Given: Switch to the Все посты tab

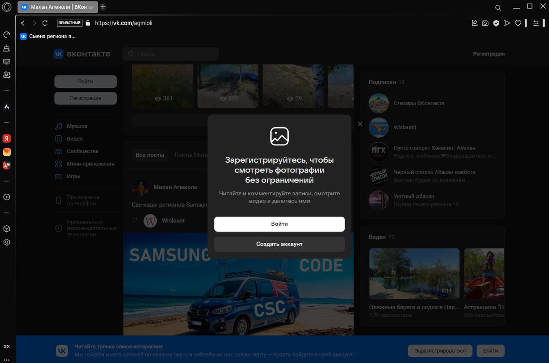Looking at the screenshot, I should 150,155.
